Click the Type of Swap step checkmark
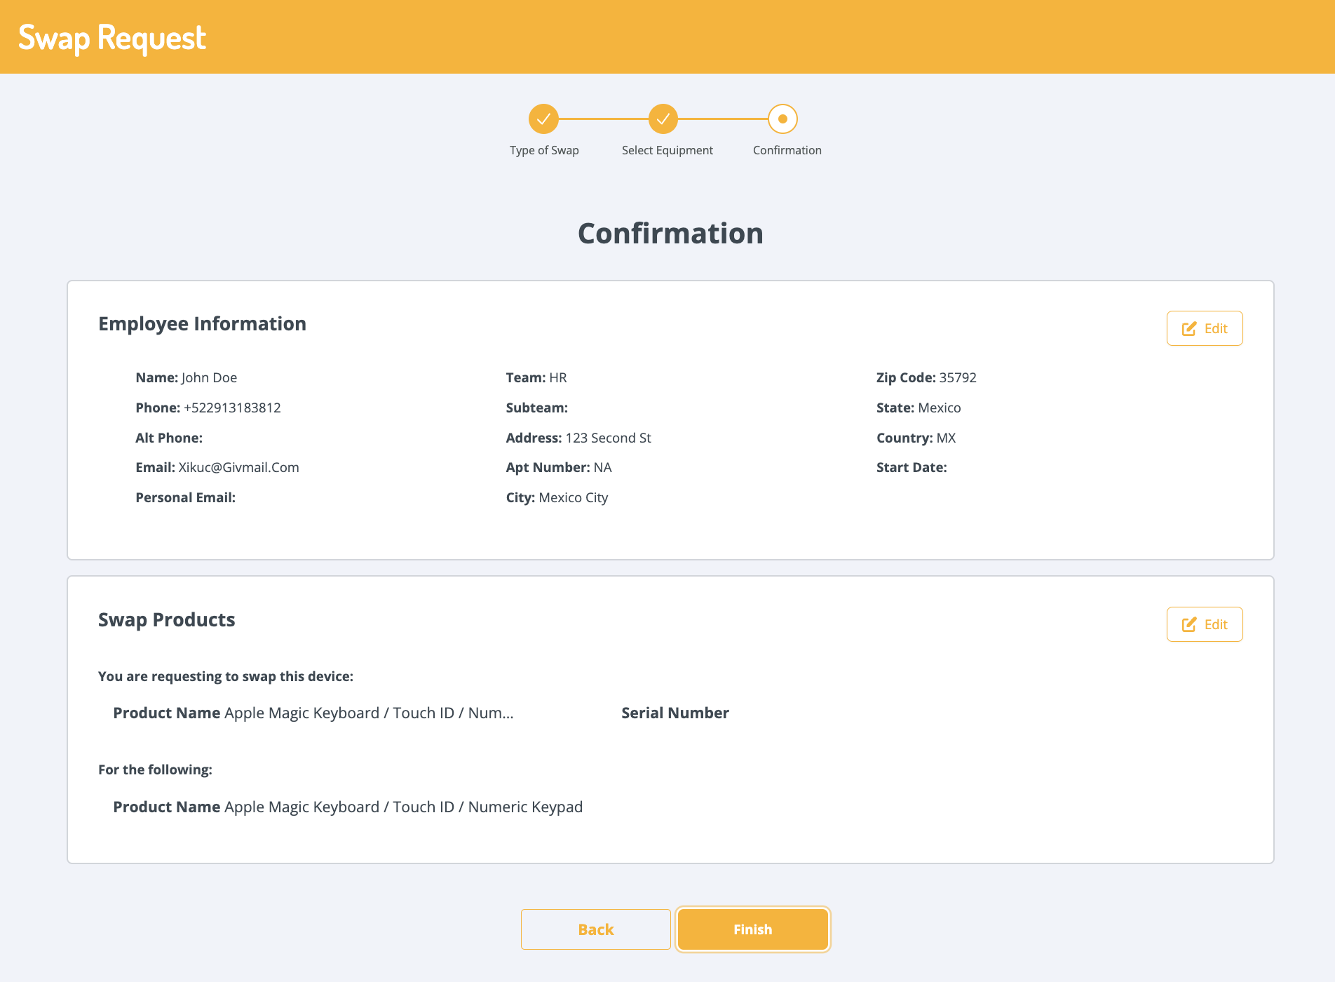Image resolution: width=1335 pixels, height=982 pixels. [x=543, y=119]
